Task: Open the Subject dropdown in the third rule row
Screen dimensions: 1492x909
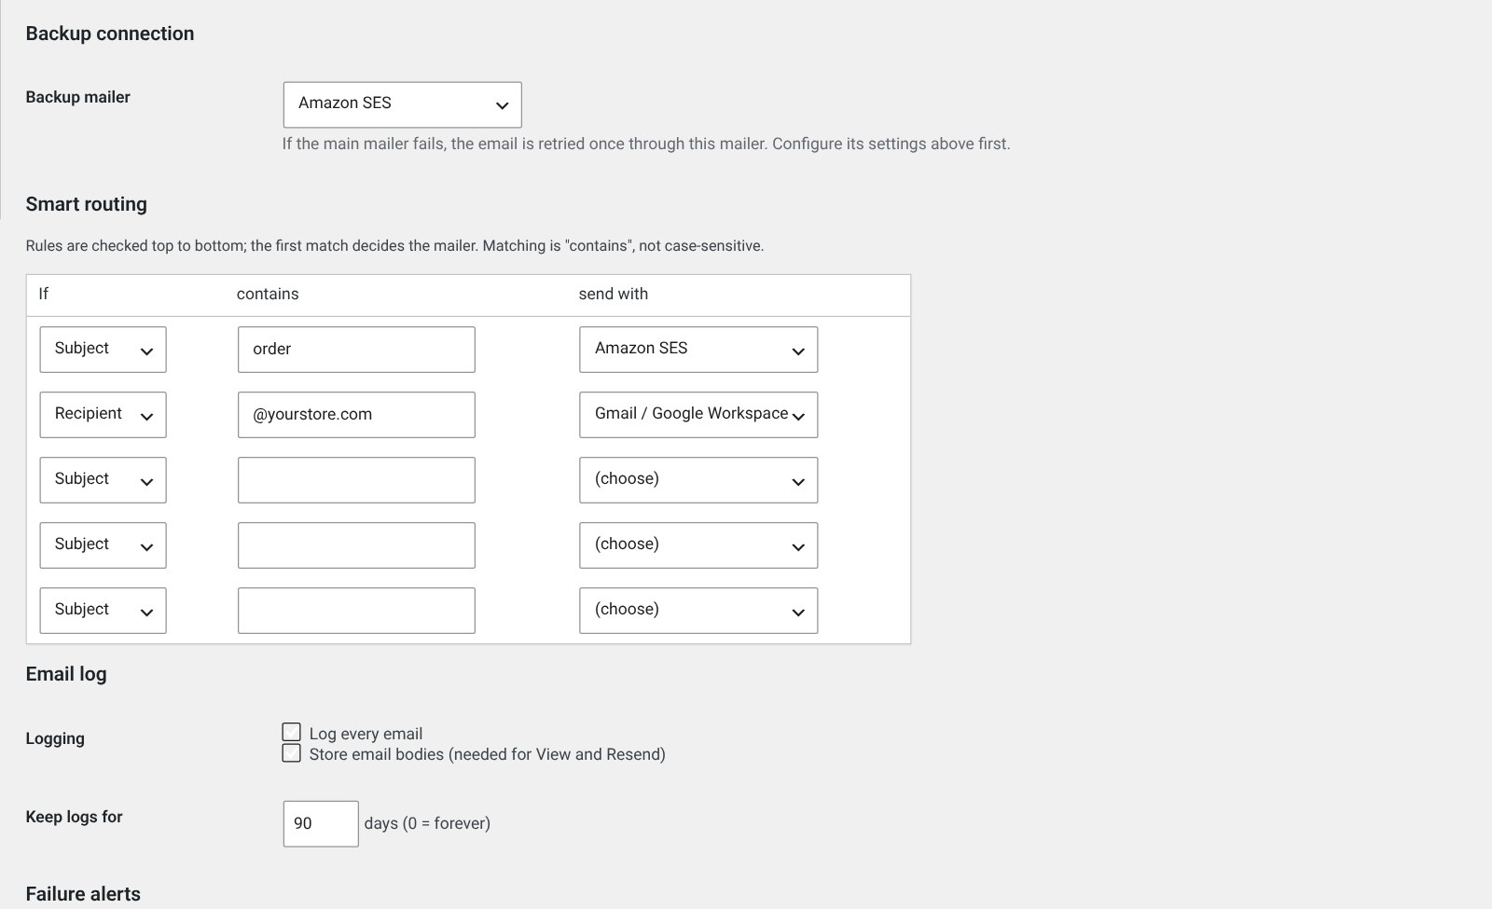Action: click(x=103, y=480)
